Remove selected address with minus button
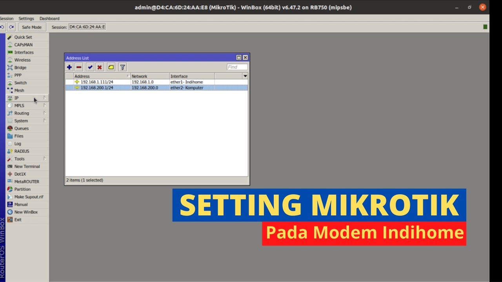 pos(79,67)
